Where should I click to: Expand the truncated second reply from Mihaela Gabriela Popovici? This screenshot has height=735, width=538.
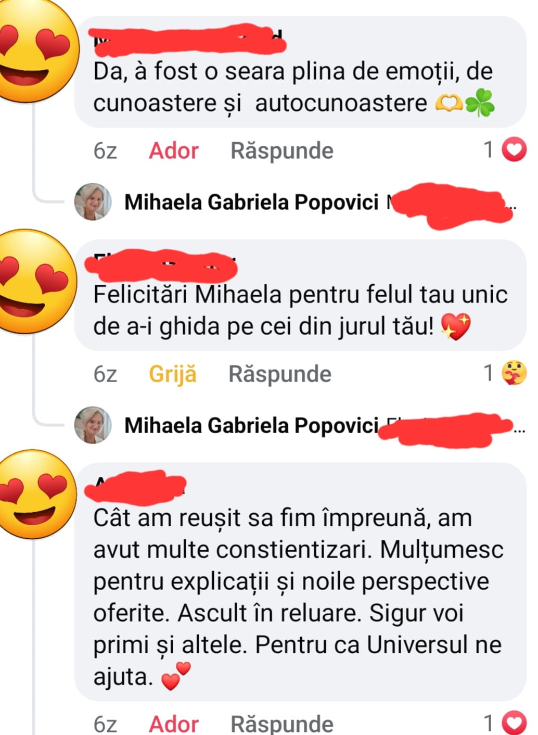(x=519, y=427)
